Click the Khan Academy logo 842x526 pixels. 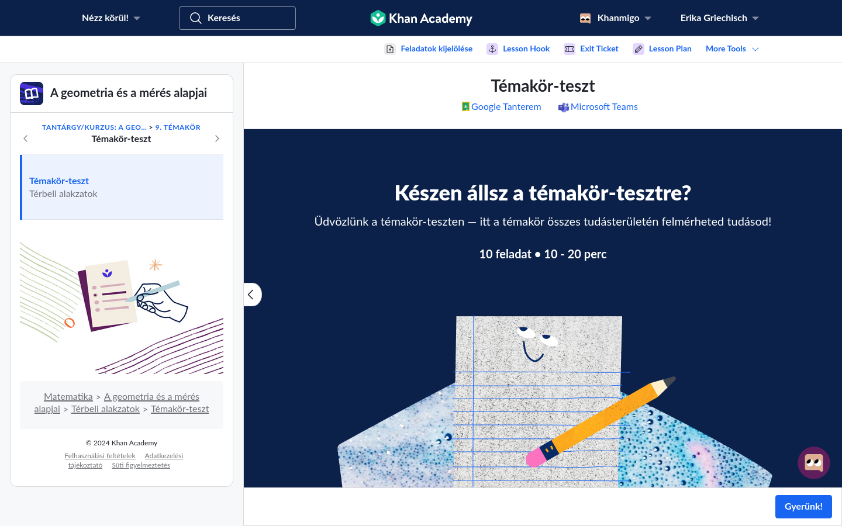tap(421, 18)
